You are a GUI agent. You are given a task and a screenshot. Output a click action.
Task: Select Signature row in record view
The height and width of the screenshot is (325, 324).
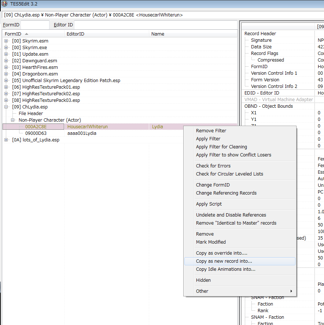(x=278, y=40)
